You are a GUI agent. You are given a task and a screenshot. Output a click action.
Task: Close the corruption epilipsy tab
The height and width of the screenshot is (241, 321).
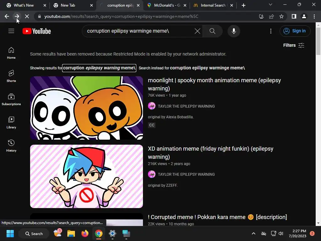(138, 6)
